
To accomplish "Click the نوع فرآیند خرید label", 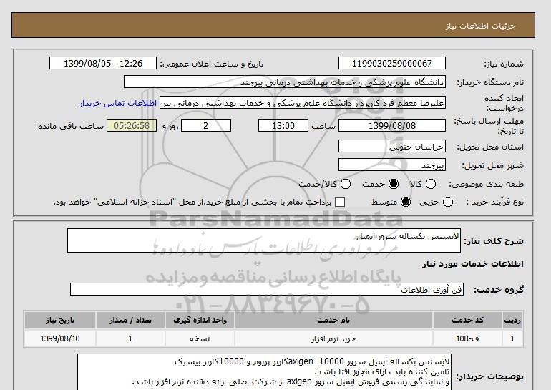I will pos(494,202).
